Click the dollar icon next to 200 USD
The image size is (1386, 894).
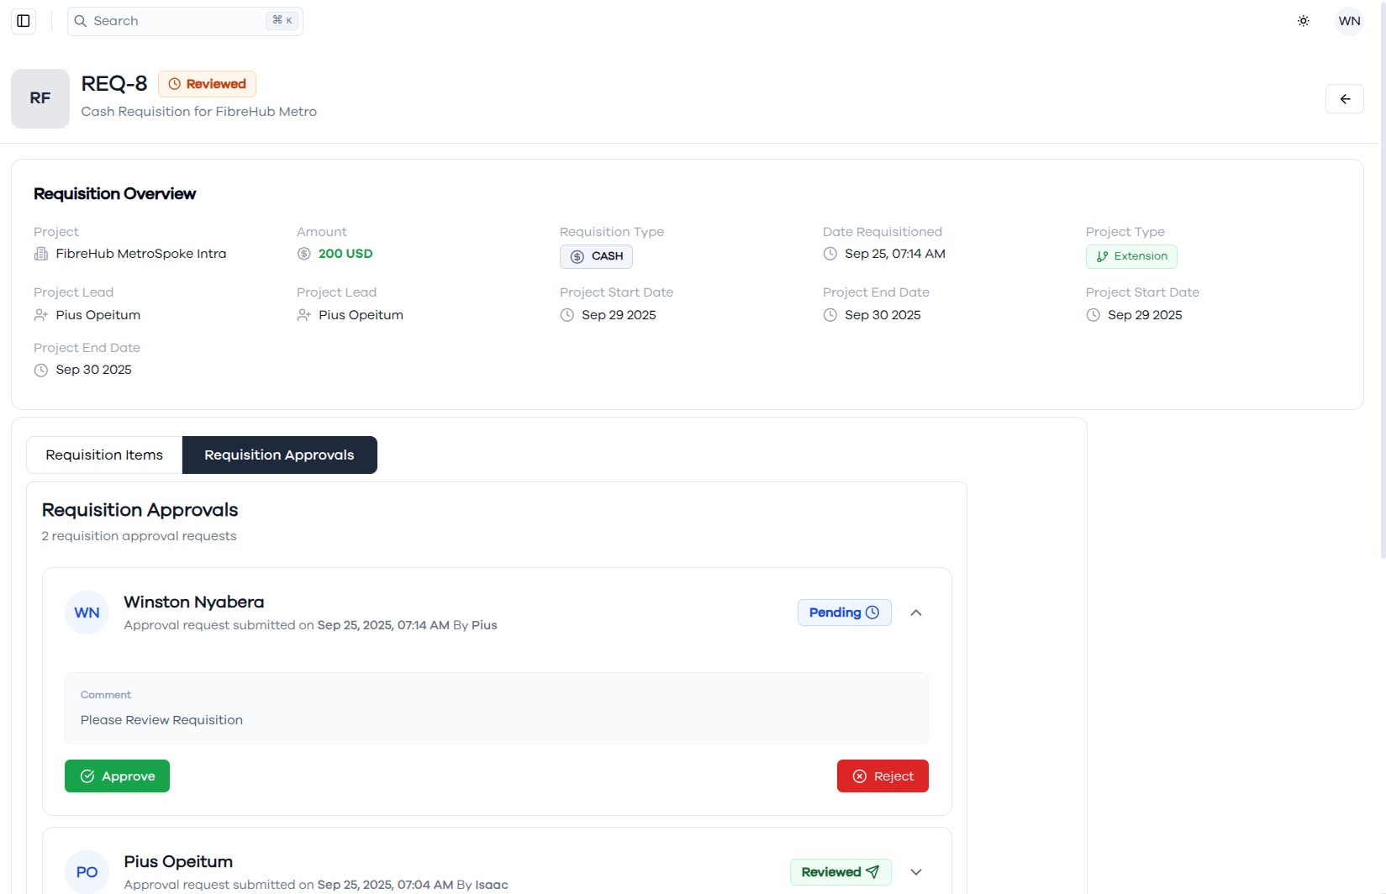(x=304, y=254)
